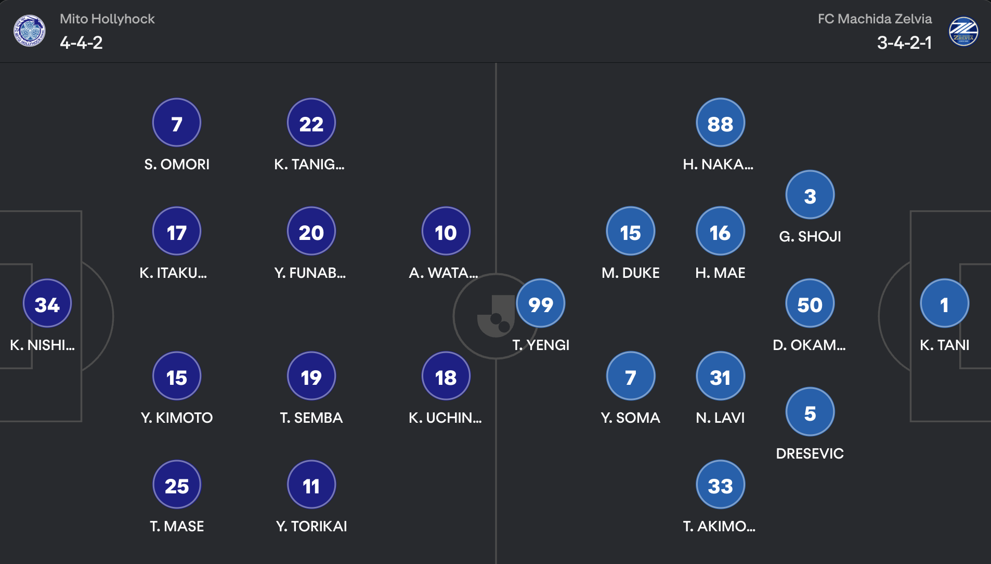The height and width of the screenshot is (564, 991).
Task: Click the Mito Hollyhock team crest
Action: [x=30, y=31]
